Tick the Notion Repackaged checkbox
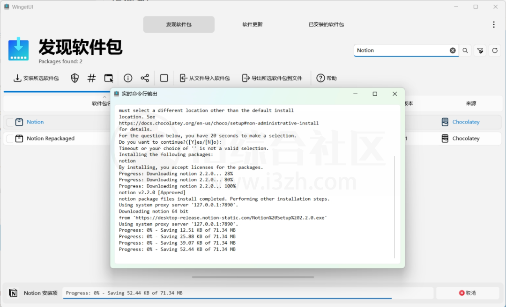 tap(10, 139)
